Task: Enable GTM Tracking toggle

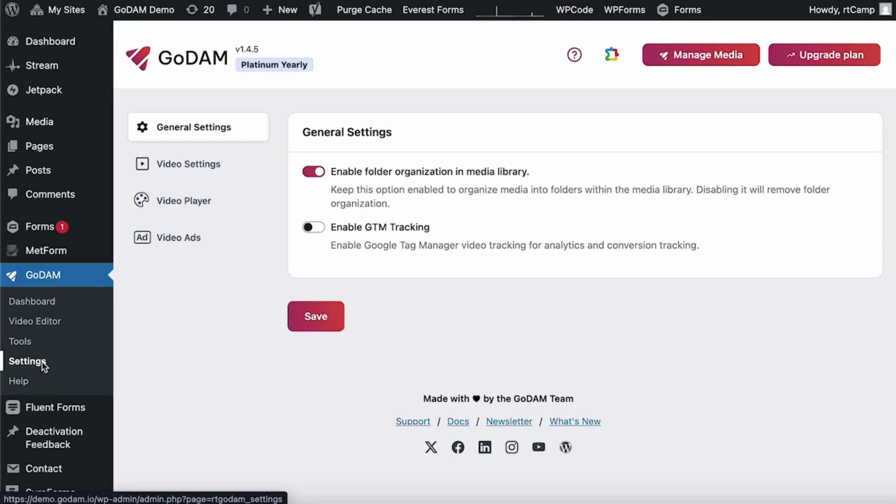Action: point(313,227)
